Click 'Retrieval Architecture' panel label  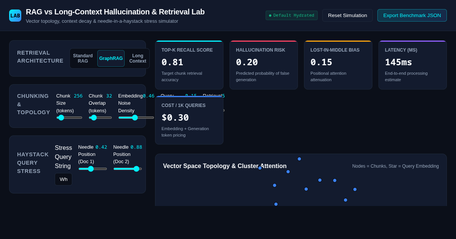[40, 57]
